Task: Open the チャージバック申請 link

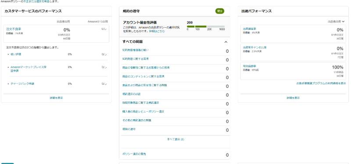Action: (x=22, y=84)
